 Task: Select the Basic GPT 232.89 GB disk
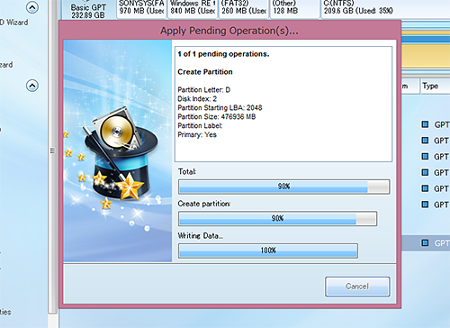pyautogui.click(x=88, y=11)
